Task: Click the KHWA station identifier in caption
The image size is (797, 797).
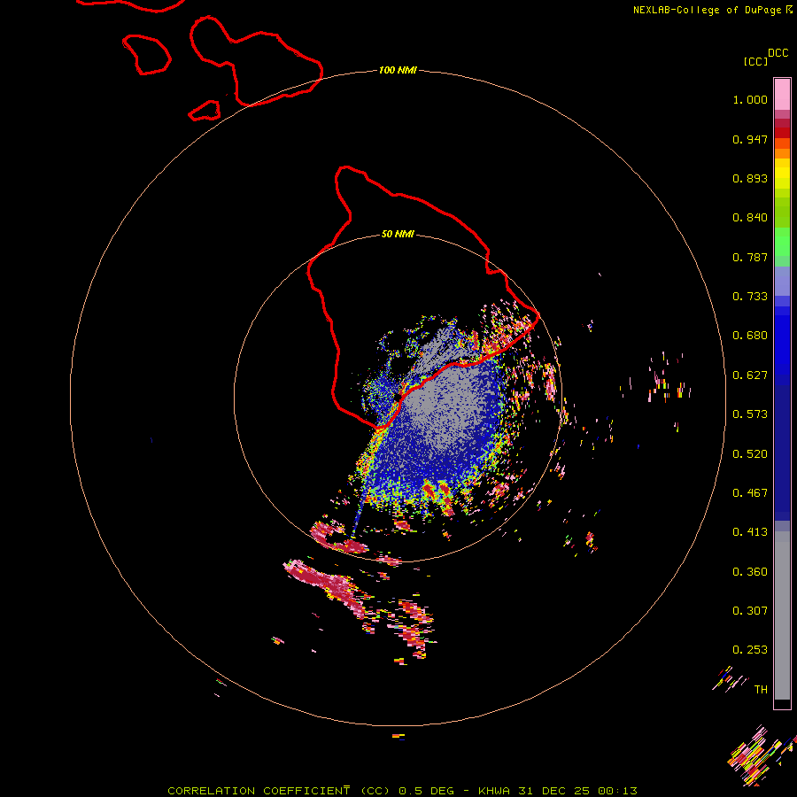Action: (x=494, y=791)
